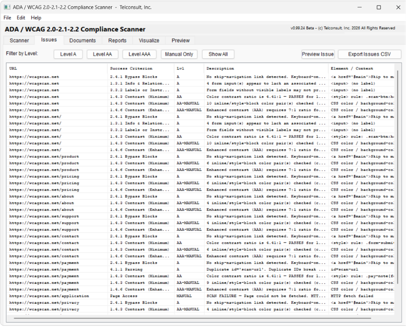
Task: Click the 'Duplicate id='scan-url'' description
Action: 266,269
